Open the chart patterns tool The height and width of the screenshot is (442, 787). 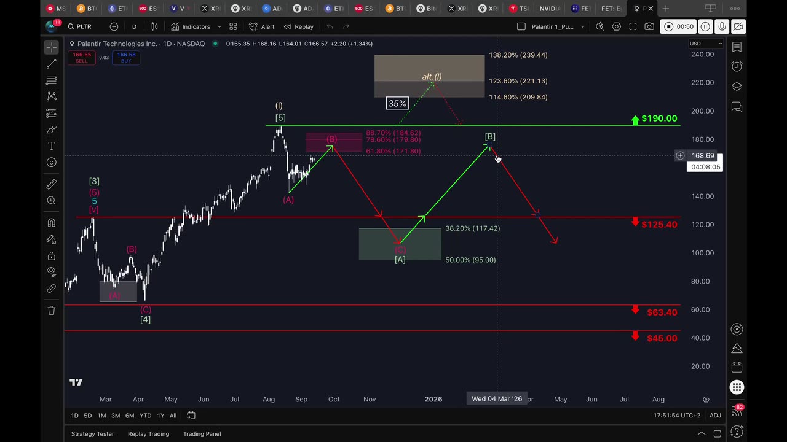(52, 96)
